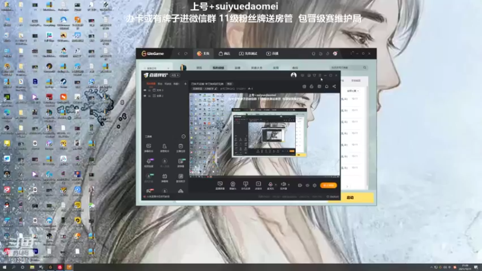Open middle tool in toolbox third row

pyautogui.click(x=164, y=178)
